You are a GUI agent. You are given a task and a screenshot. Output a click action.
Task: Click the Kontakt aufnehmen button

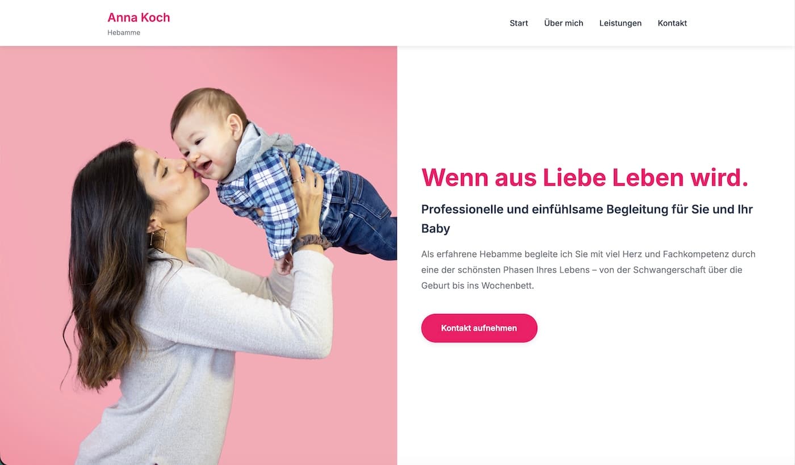[x=479, y=328]
